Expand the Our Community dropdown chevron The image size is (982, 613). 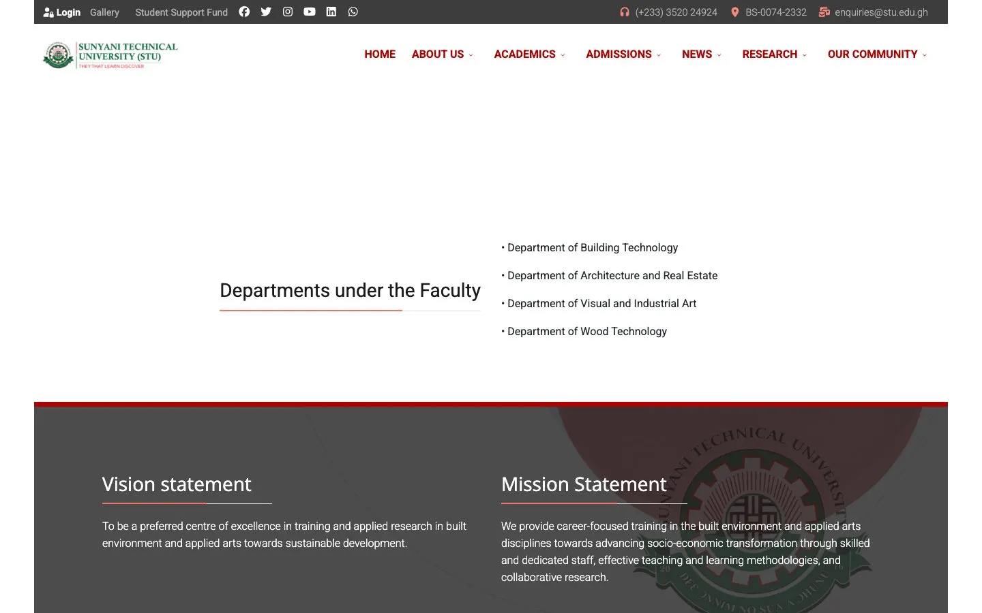[x=925, y=55]
